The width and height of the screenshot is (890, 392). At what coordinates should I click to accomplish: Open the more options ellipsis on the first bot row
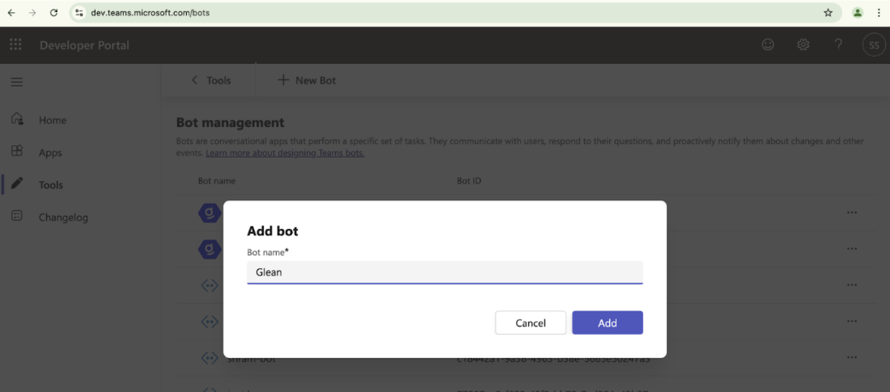point(852,212)
